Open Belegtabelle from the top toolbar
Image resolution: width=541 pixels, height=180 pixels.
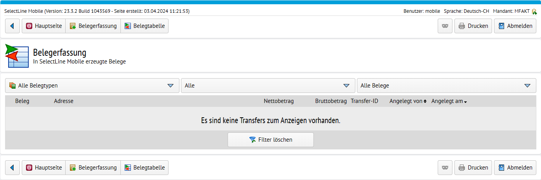click(144, 26)
